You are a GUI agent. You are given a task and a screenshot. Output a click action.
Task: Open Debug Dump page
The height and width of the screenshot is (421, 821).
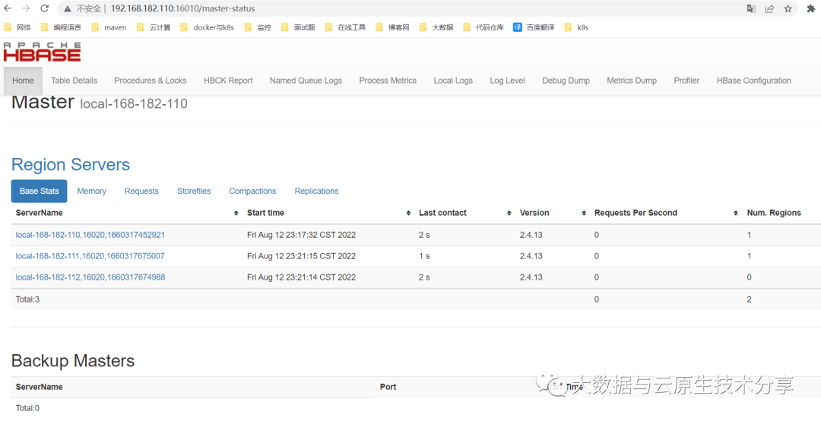click(566, 81)
